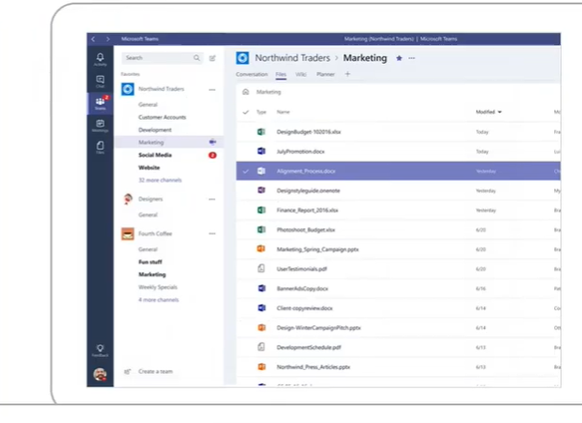Open the Meetings calendar icon
The height and width of the screenshot is (423, 582).
click(100, 125)
